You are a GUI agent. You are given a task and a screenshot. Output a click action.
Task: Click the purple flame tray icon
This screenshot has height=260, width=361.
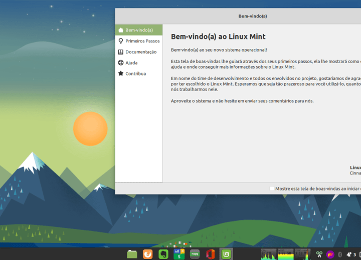330,254
